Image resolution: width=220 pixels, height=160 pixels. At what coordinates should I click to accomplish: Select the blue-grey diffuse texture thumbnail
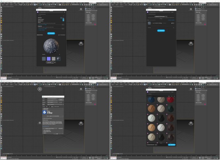click(x=44, y=59)
